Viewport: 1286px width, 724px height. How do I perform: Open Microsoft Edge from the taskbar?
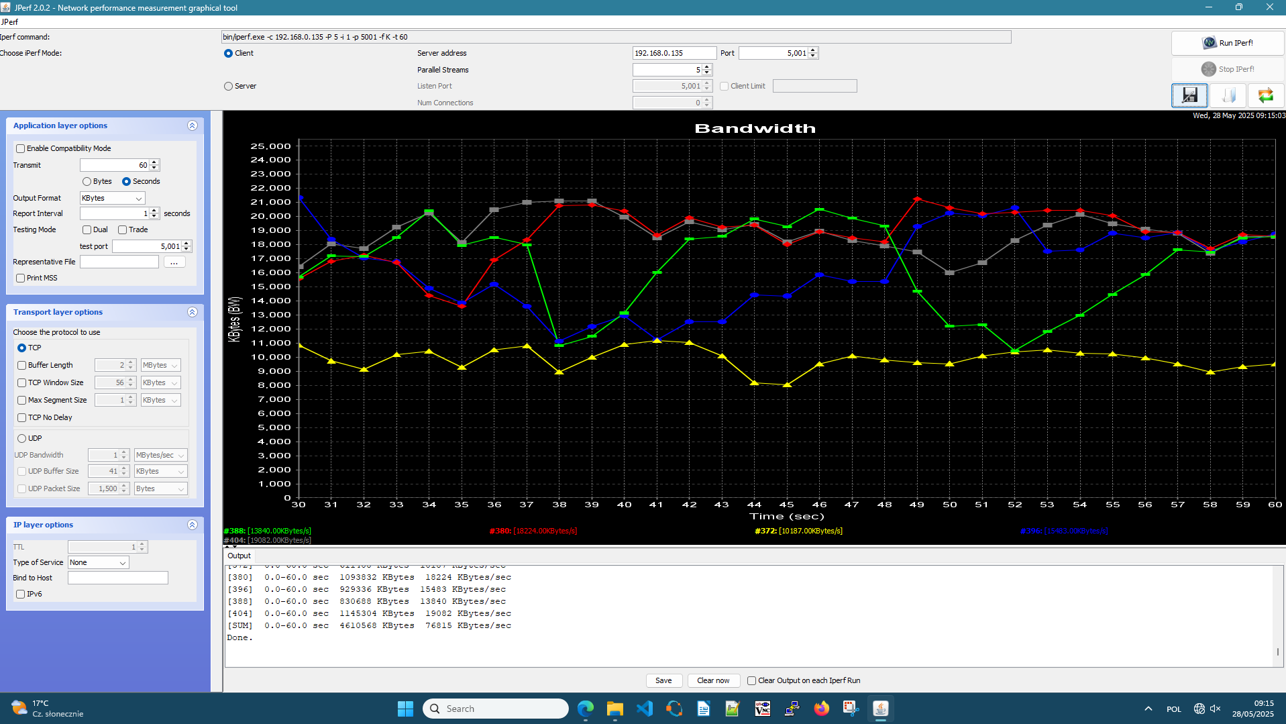(x=586, y=709)
